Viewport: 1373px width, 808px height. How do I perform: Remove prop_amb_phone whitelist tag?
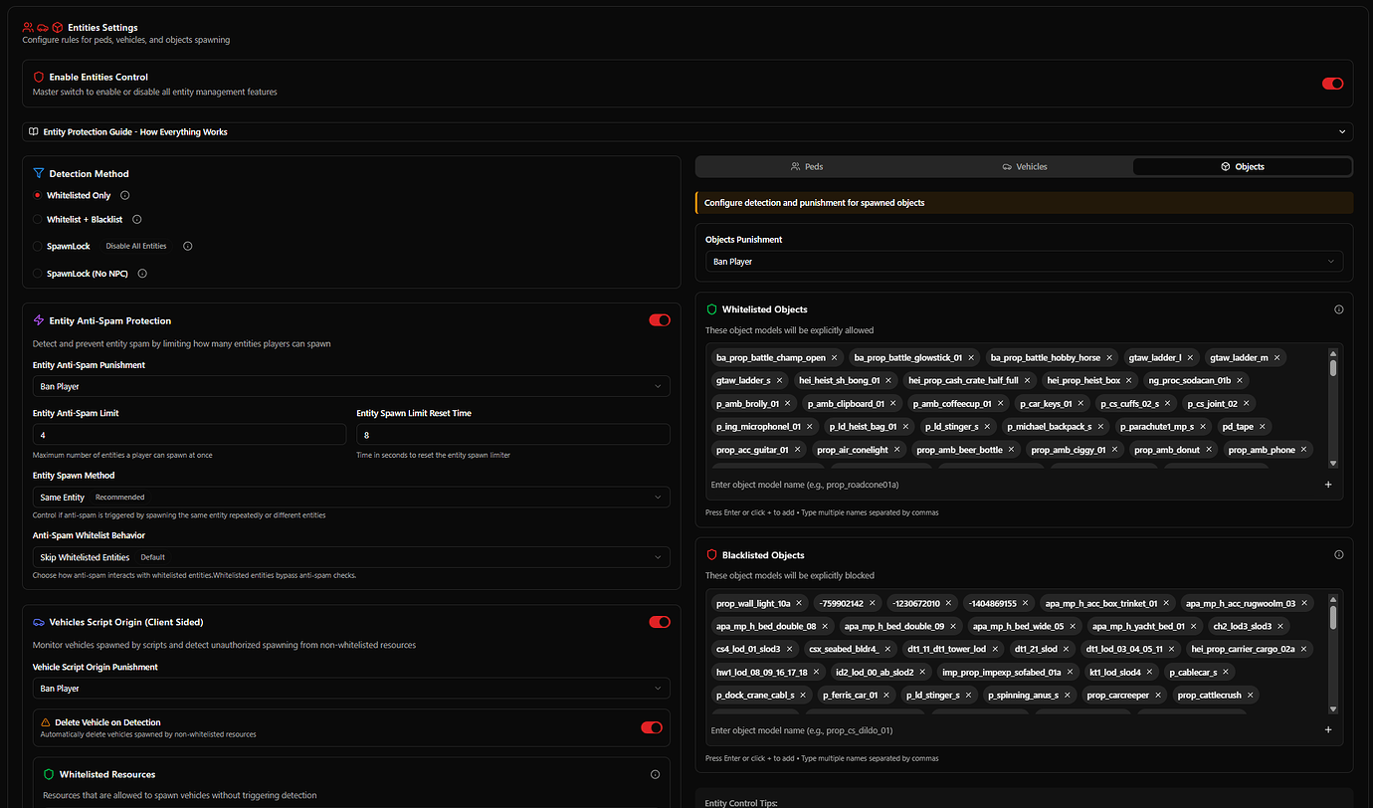coord(1304,450)
